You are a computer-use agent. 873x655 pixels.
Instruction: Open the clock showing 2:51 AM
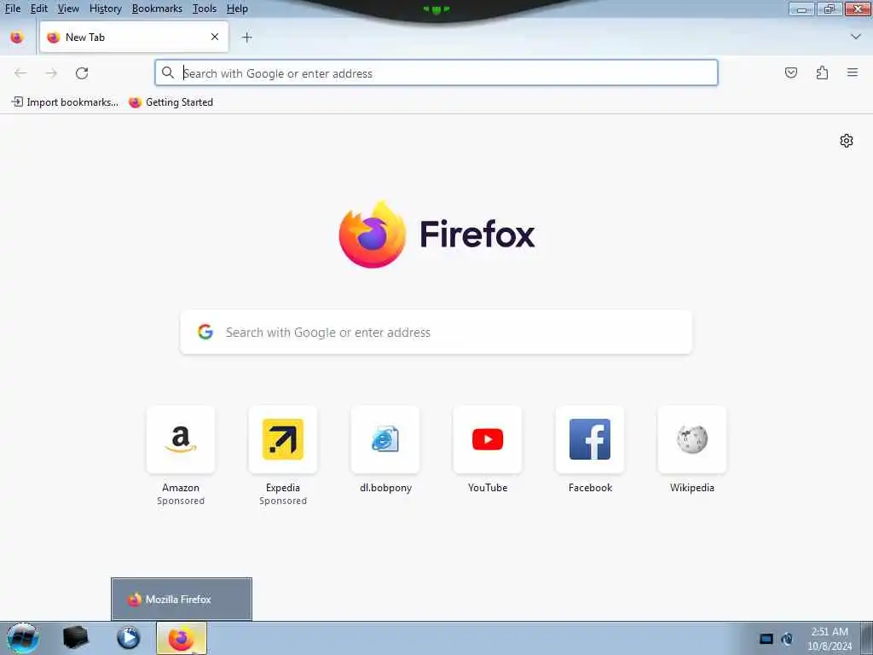830,639
